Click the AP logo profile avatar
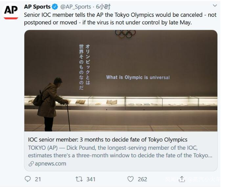225x187 pixels. click(11, 11)
